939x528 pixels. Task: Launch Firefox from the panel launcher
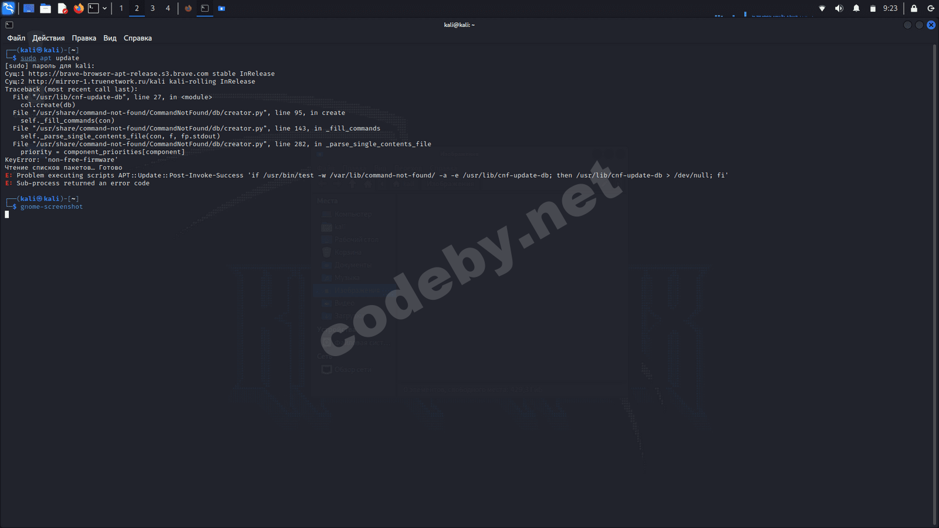(79, 8)
